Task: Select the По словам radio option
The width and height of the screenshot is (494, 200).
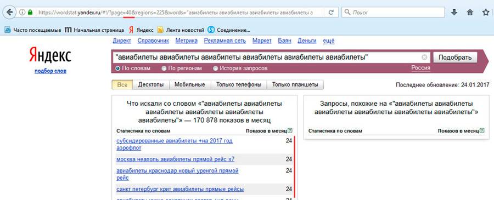Action: (x=133, y=68)
